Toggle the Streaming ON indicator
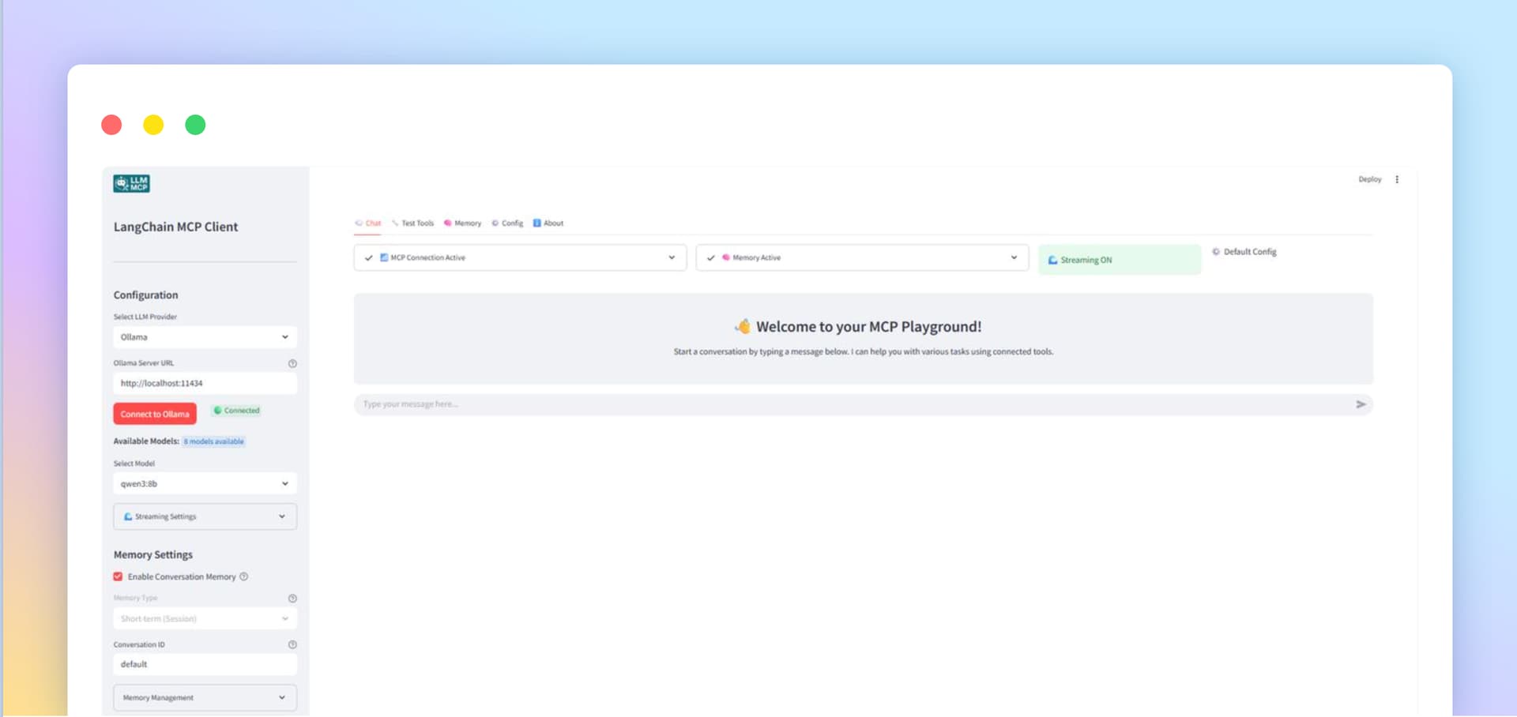 pyautogui.click(x=1119, y=259)
